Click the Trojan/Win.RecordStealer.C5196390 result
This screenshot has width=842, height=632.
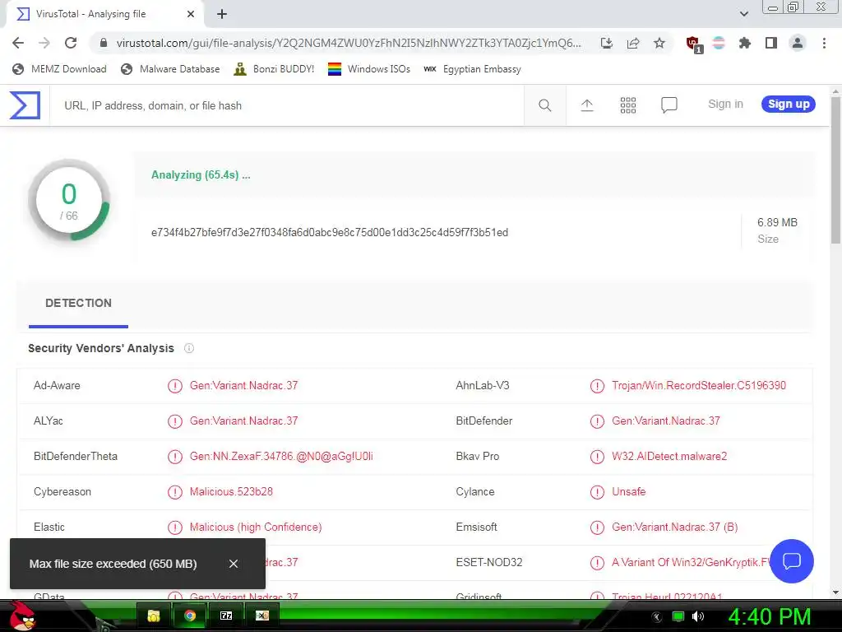[699, 385]
